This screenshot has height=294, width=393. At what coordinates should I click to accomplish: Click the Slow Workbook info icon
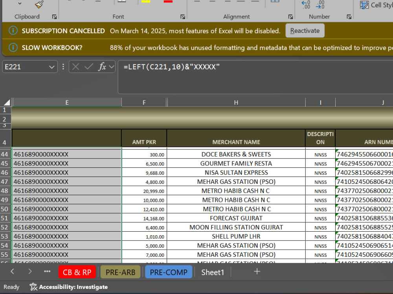[x=13, y=47]
